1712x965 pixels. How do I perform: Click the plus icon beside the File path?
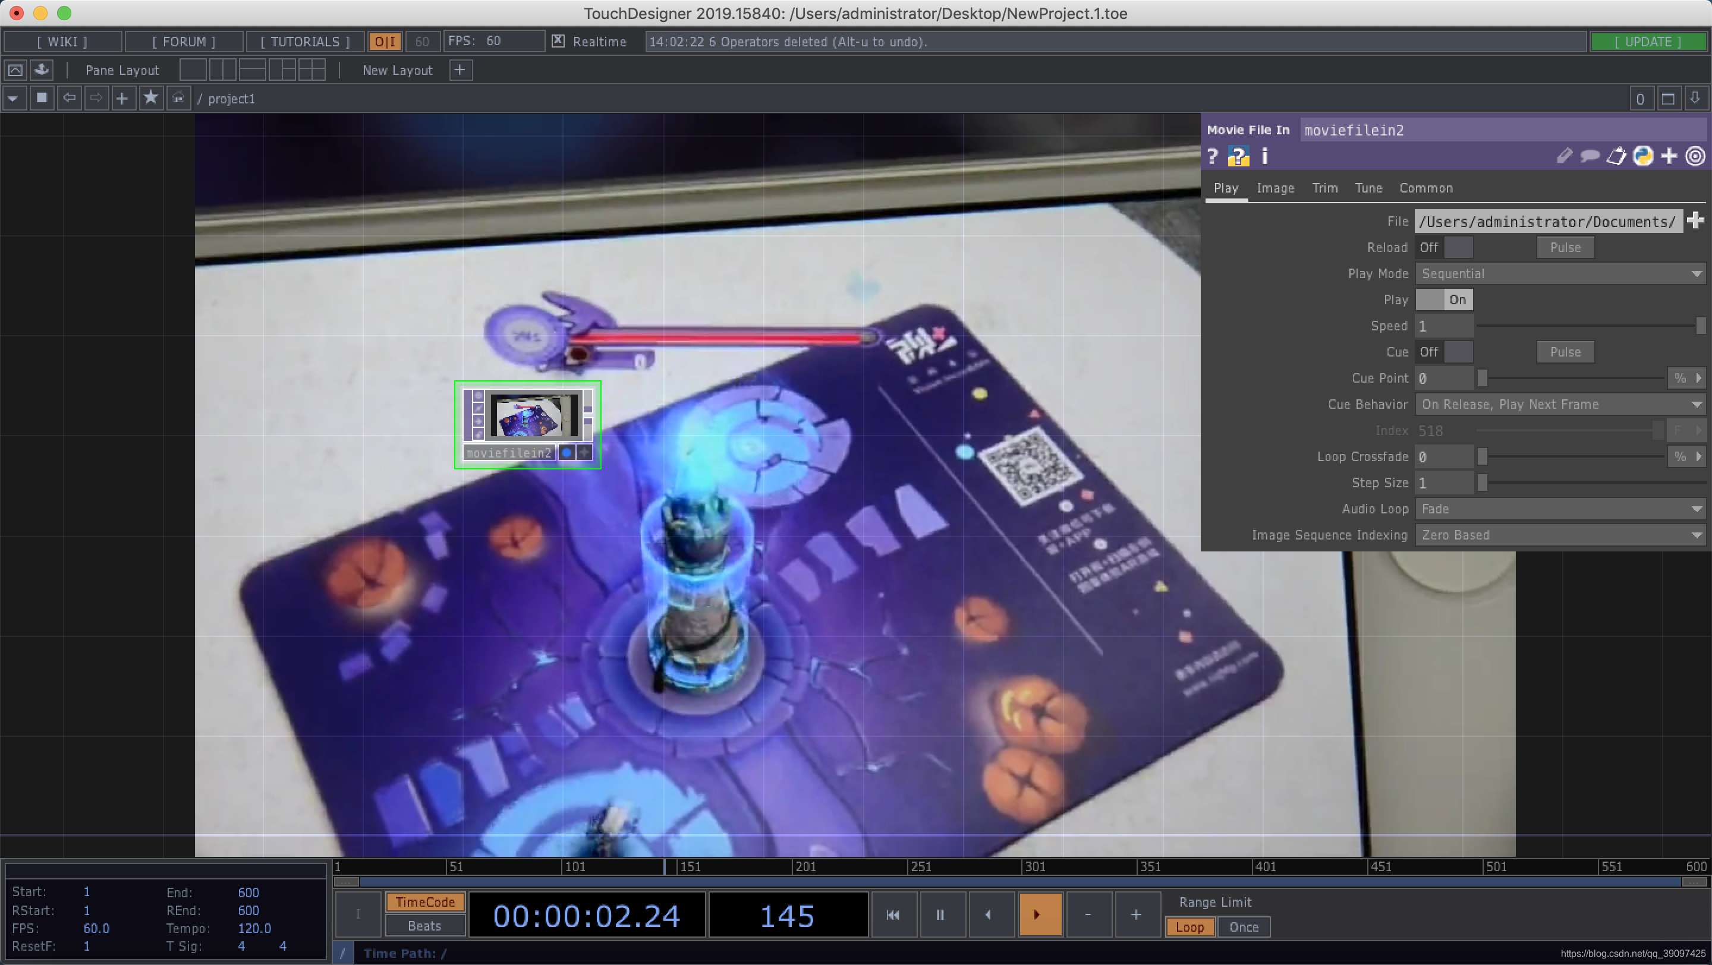(1695, 220)
